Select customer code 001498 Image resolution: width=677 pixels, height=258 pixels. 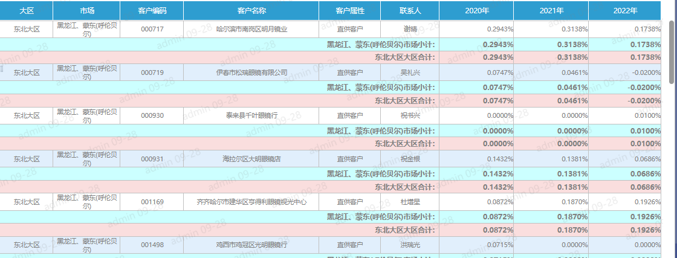(152, 245)
